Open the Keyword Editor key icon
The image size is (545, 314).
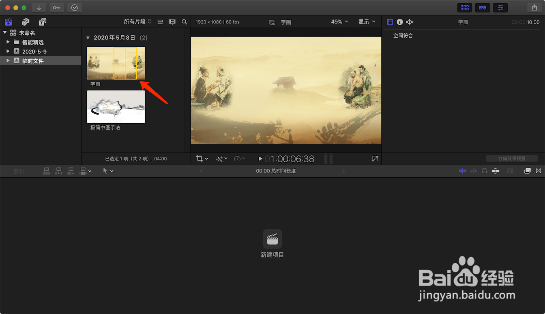(x=57, y=8)
